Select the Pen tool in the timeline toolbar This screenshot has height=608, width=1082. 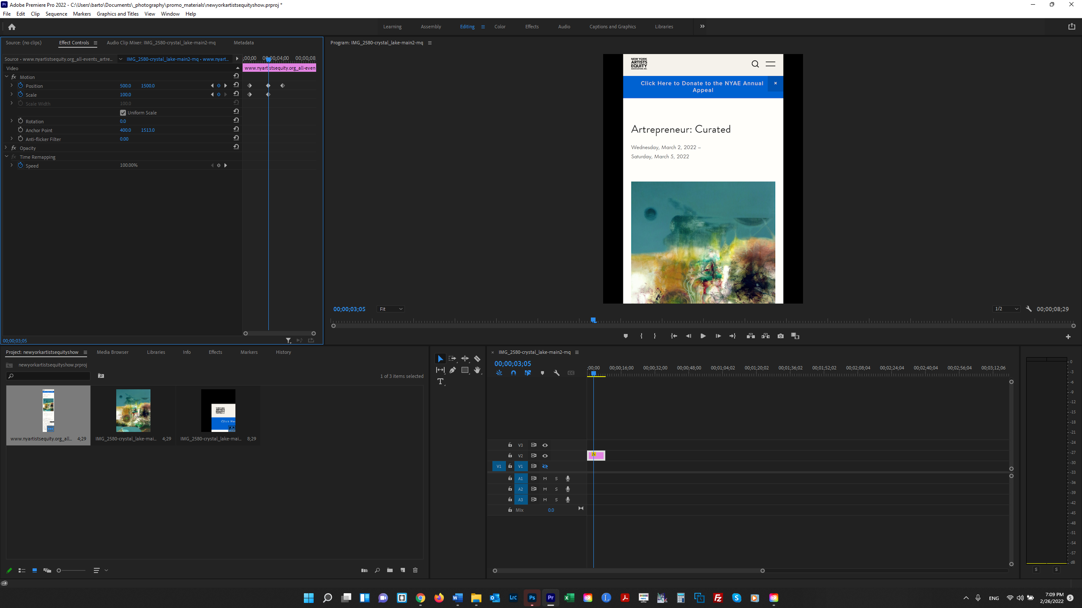[452, 370]
